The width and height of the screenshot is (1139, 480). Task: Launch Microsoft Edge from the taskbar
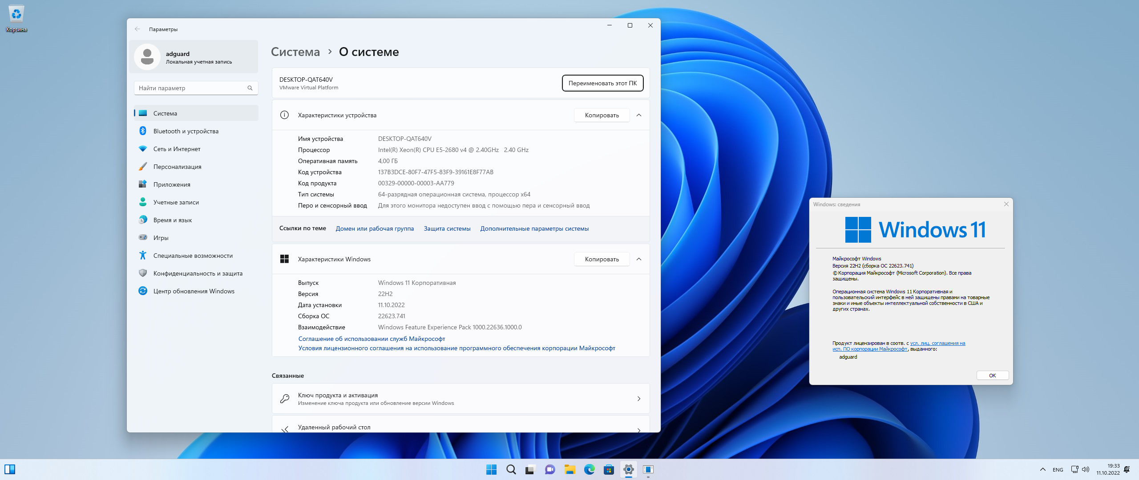click(x=590, y=469)
